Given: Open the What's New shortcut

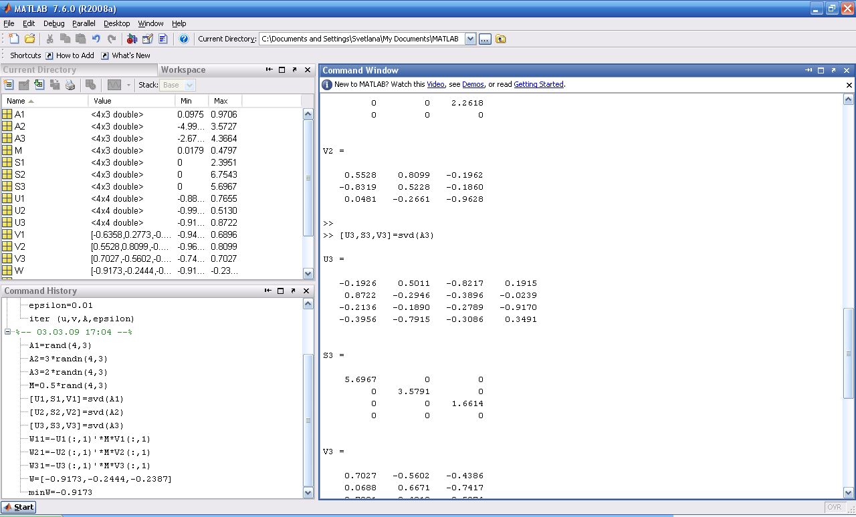Looking at the screenshot, I should click(x=126, y=55).
